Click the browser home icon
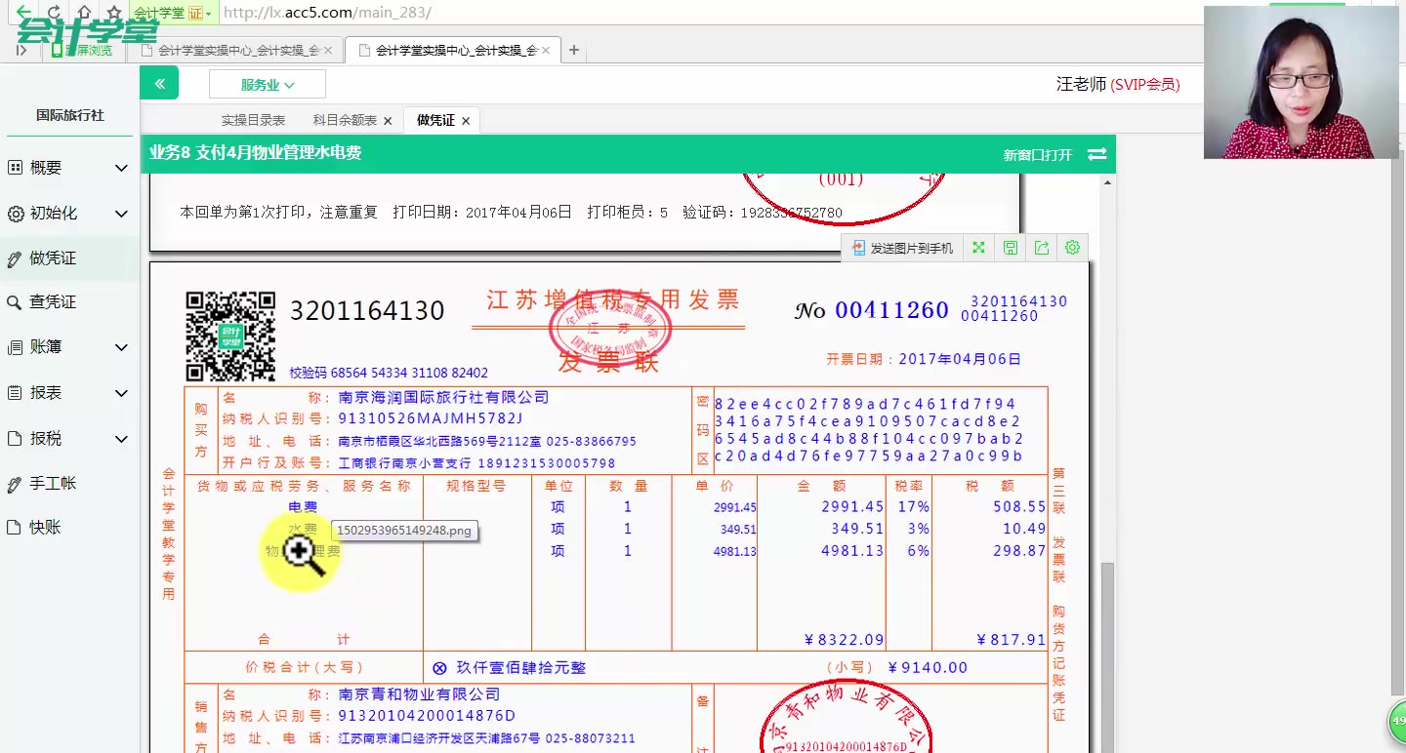 pyautogui.click(x=84, y=12)
